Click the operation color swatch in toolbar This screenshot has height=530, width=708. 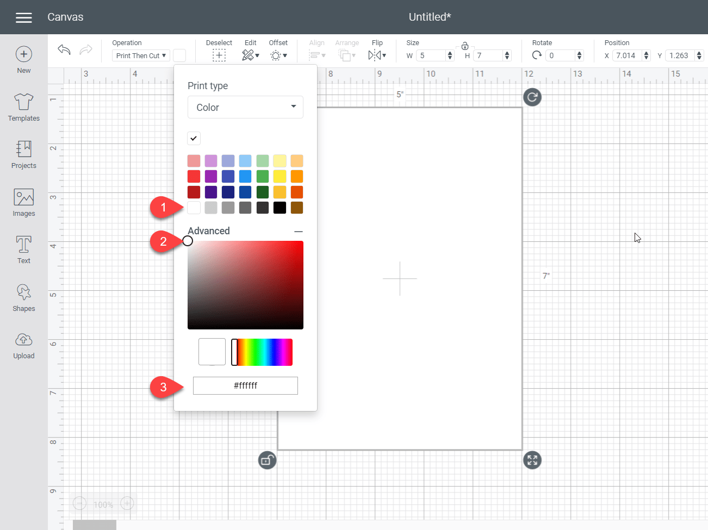179,55
